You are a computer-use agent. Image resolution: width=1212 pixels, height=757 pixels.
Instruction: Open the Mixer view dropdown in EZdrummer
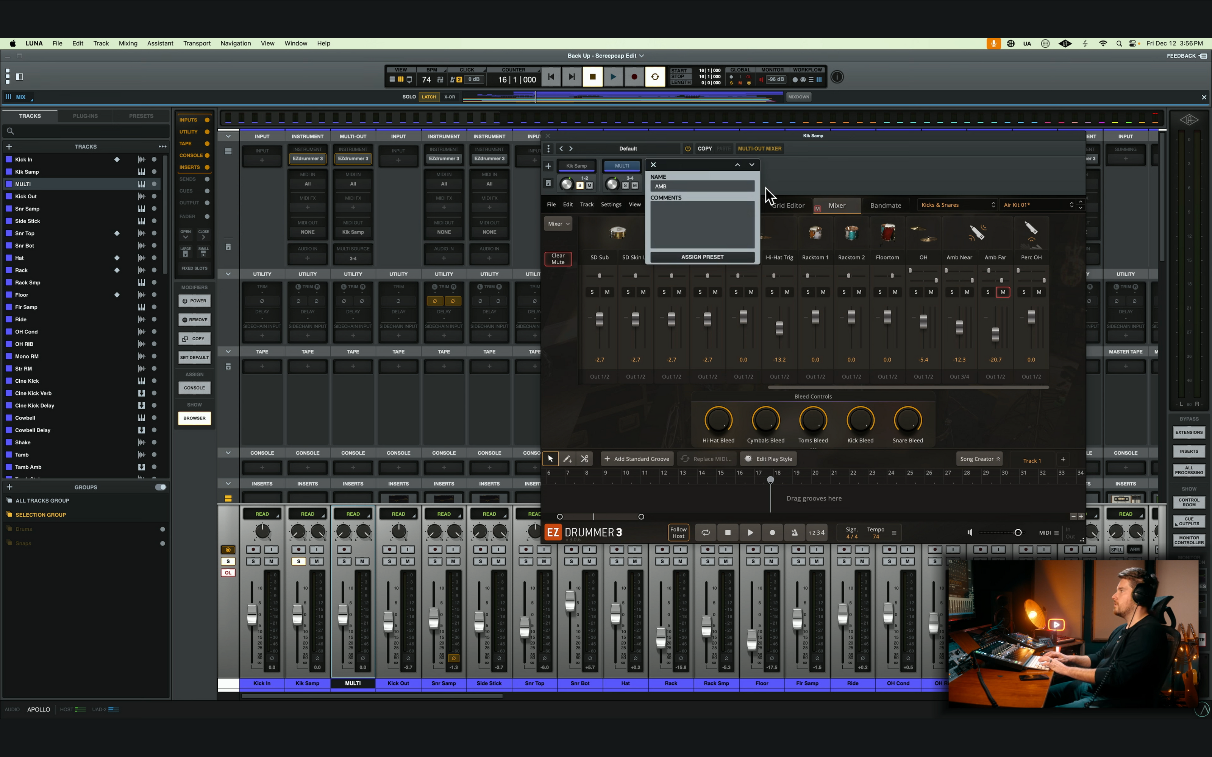558,224
